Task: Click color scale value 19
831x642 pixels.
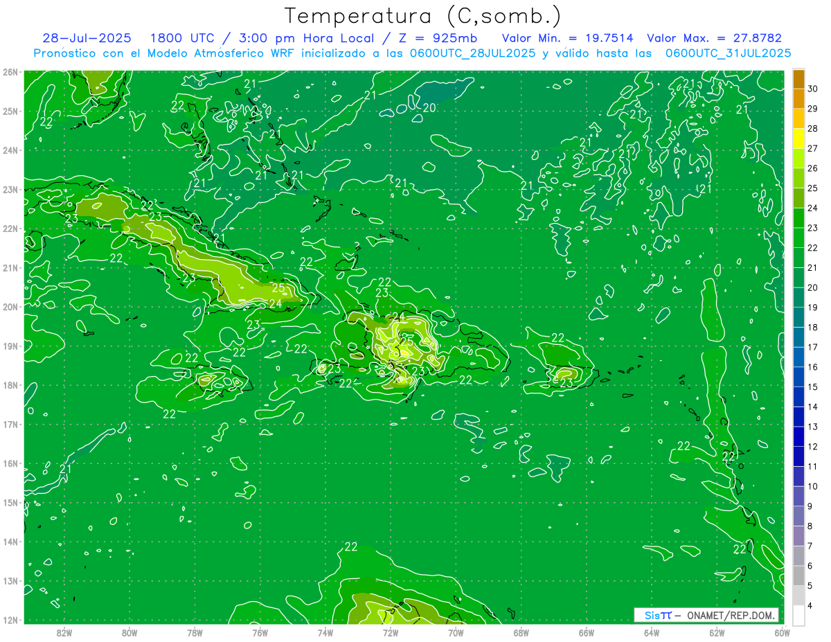Action: click(814, 307)
